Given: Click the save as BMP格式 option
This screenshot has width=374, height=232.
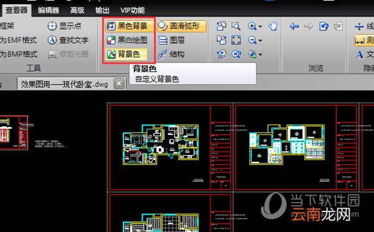Looking at the screenshot, I should (x=19, y=54).
